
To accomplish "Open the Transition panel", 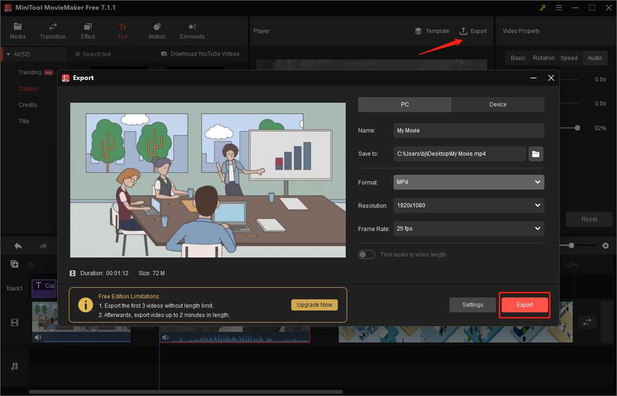I will pyautogui.click(x=52, y=31).
